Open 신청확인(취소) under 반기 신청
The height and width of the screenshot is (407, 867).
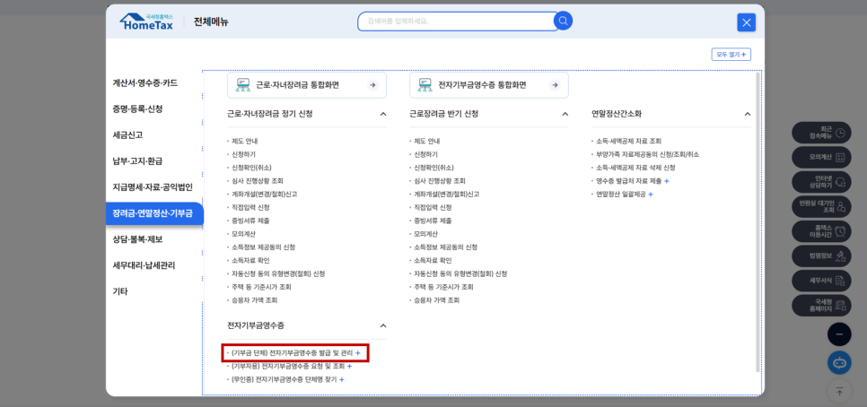coord(433,168)
